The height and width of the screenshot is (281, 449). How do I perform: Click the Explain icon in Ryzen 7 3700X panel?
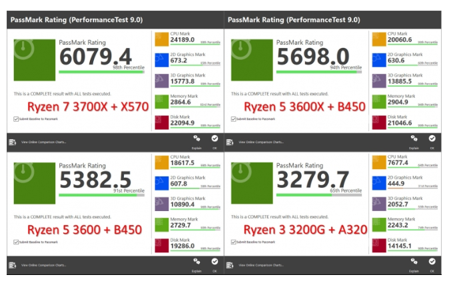197,139
